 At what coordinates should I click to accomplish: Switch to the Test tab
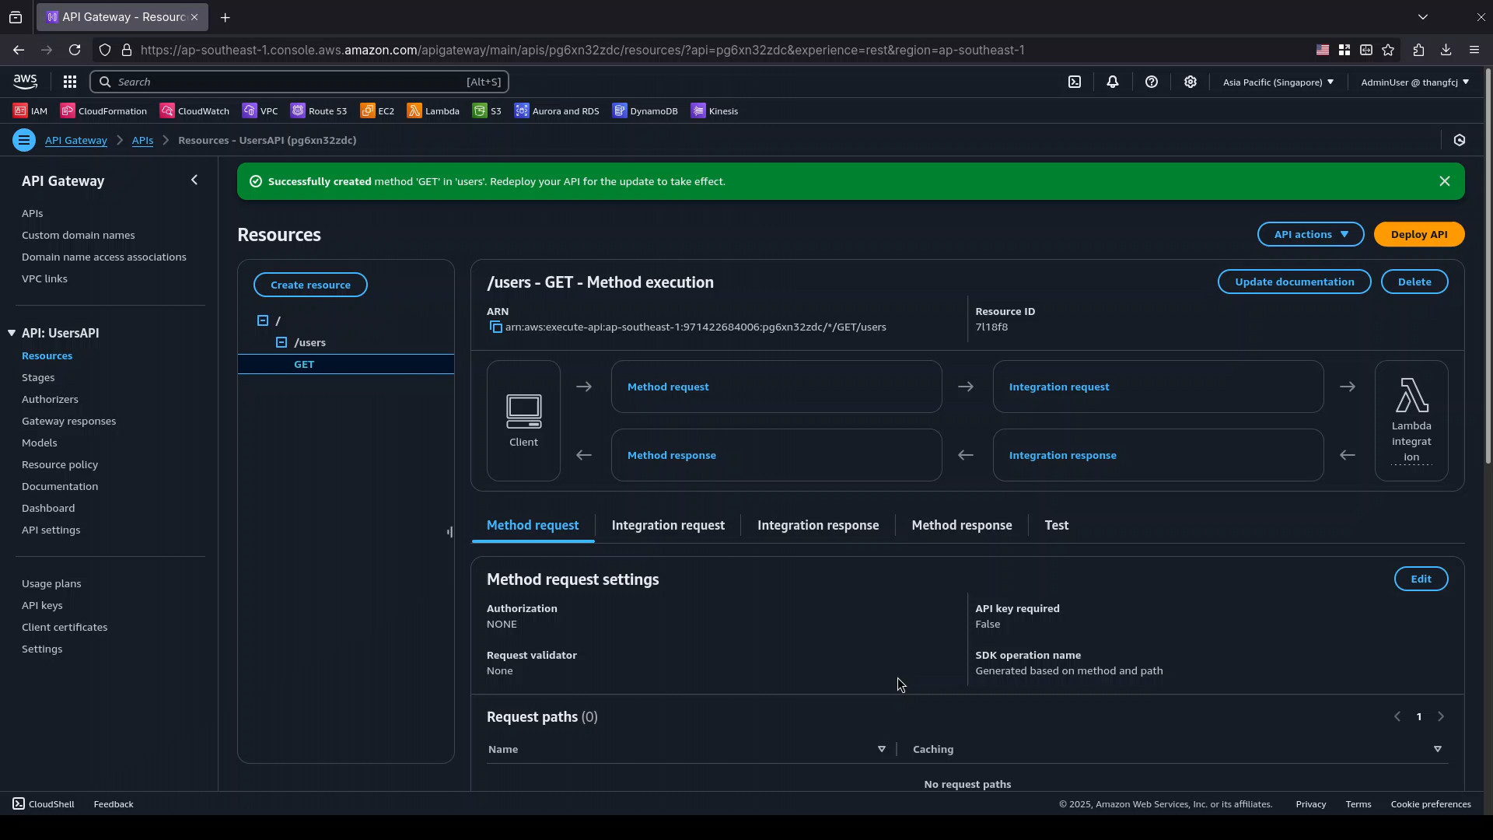[x=1056, y=526]
